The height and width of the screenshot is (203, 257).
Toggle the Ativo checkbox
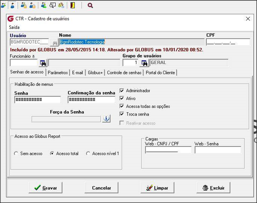[122, 98]
